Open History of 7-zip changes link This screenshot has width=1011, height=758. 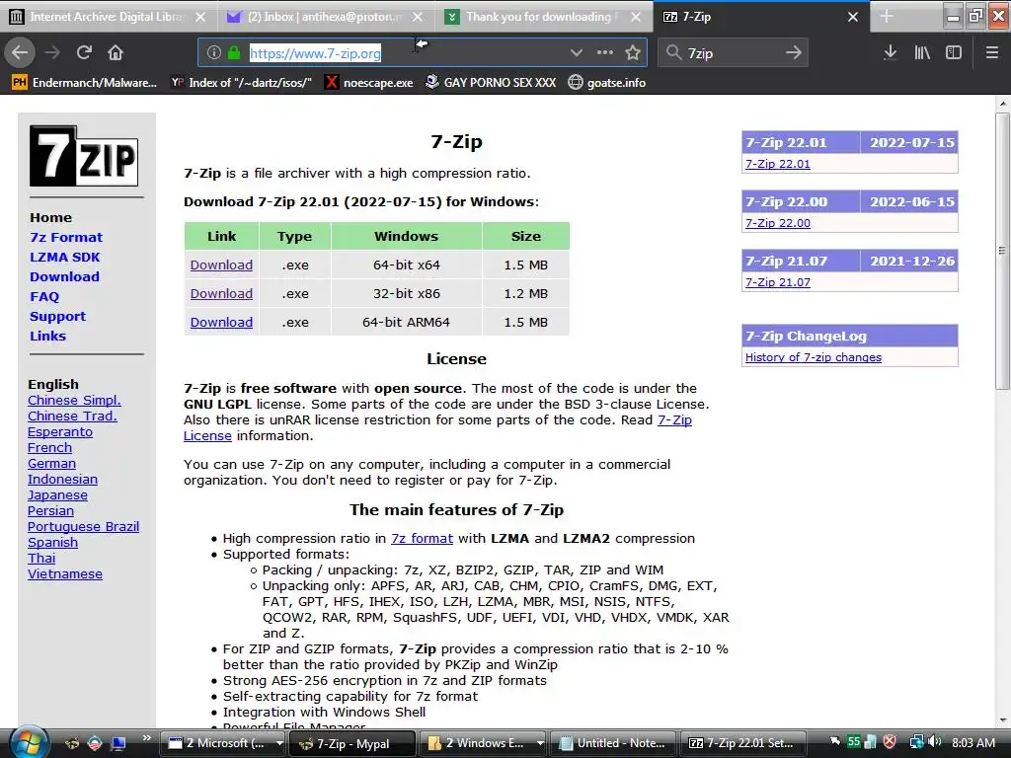814,357
